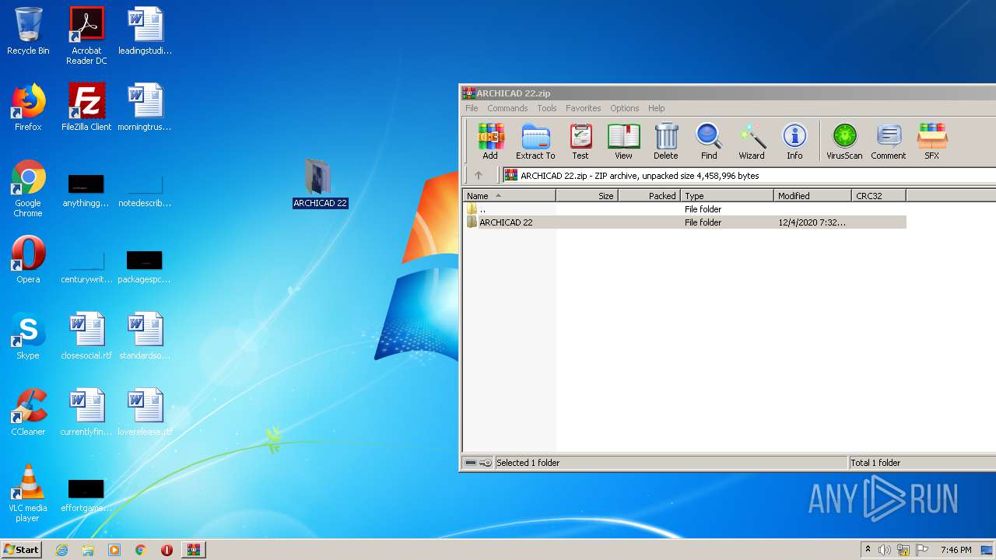
Task: Select the FileZilla Client desktop icon
Action: point(86,107)
